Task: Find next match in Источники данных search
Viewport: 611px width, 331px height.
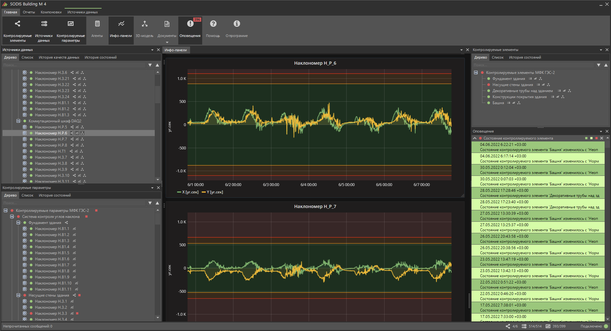Action: (x=150, y=65)
